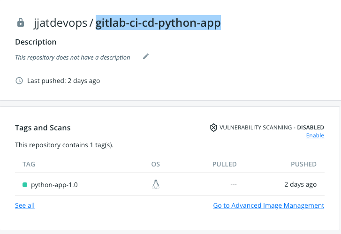Click the OS column header
The width and height of the screenshot is (341, 234).
tap(155, 164)
